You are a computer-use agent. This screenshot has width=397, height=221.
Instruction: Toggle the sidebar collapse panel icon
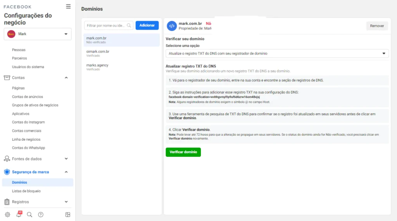click(67, 215)
